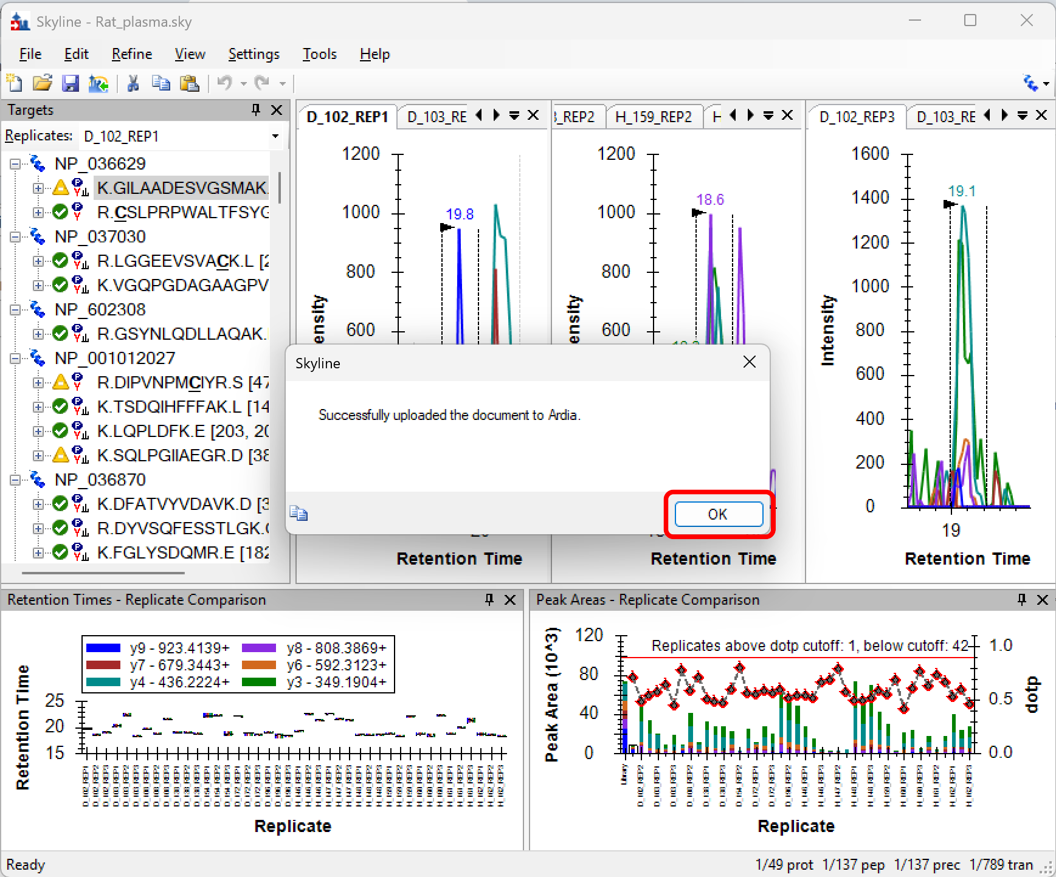This screenshot has width=1056, height=877.
Task: Click y9 blue legend swatch
Action: pos(103,648)
